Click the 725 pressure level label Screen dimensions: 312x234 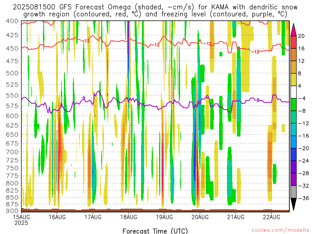[x=12, y=160]
